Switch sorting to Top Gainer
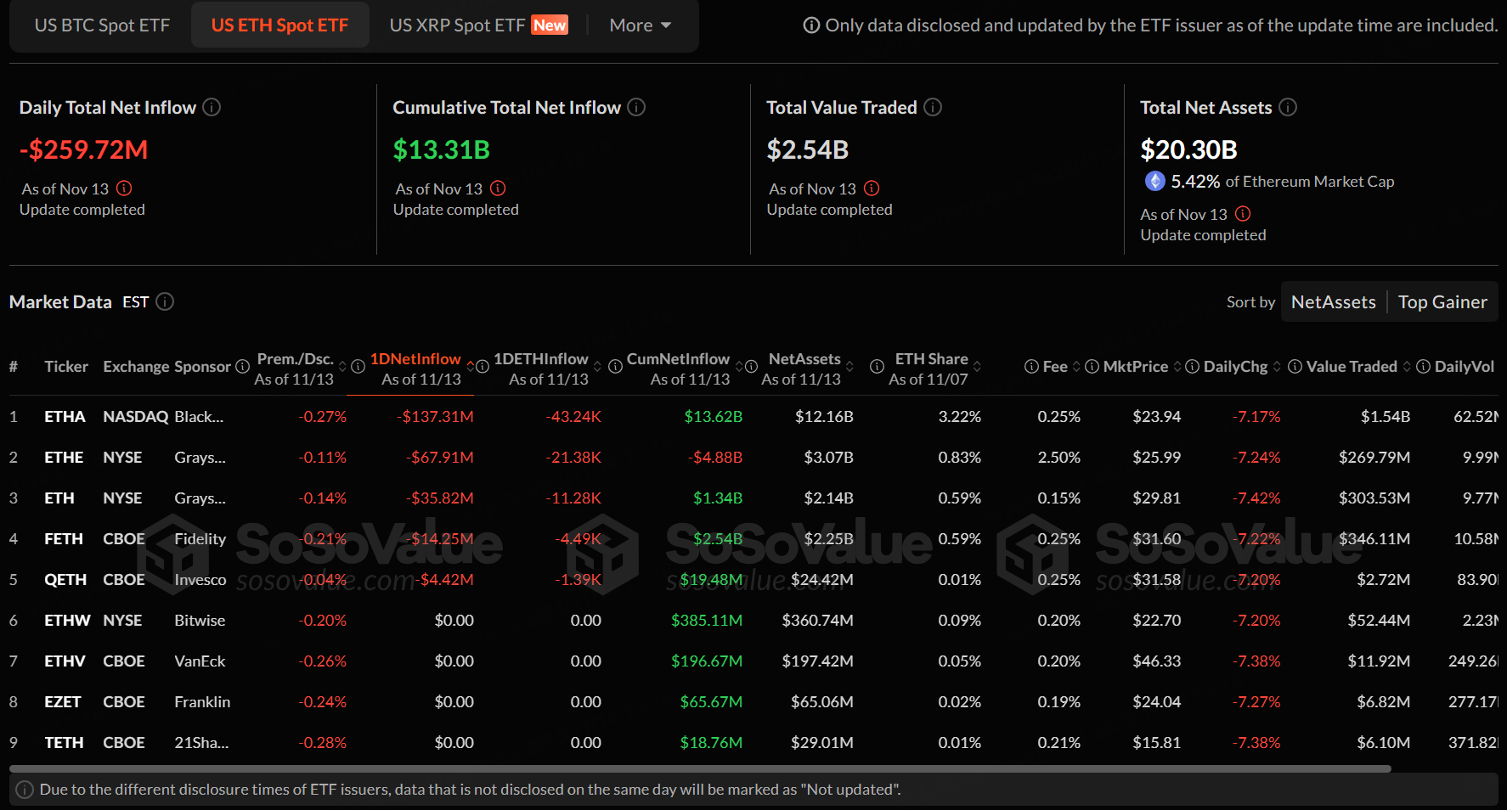This screenshot has height=810, width=1507. coord(1442,301)
